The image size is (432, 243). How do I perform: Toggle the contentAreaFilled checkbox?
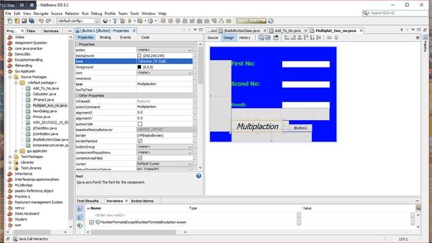140,158
